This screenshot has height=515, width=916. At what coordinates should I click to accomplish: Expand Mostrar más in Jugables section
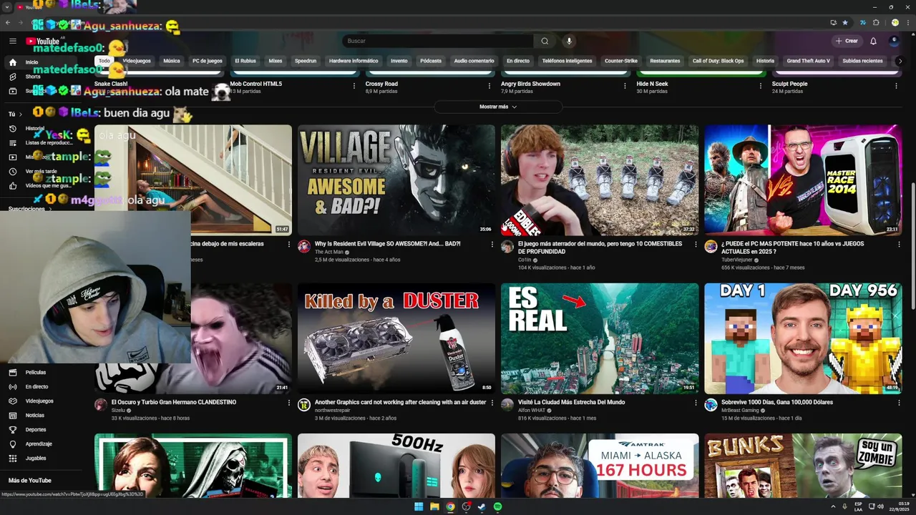click(498, 107)
